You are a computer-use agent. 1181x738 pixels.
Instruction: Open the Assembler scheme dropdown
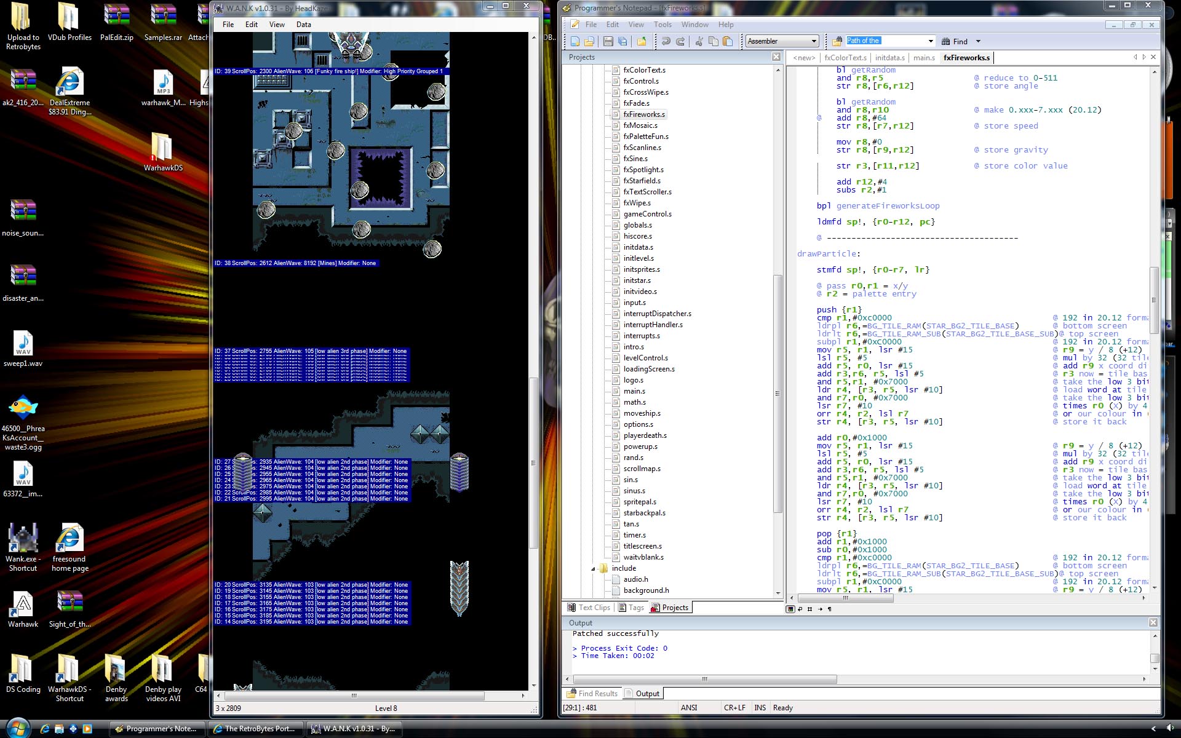(813, 41)
